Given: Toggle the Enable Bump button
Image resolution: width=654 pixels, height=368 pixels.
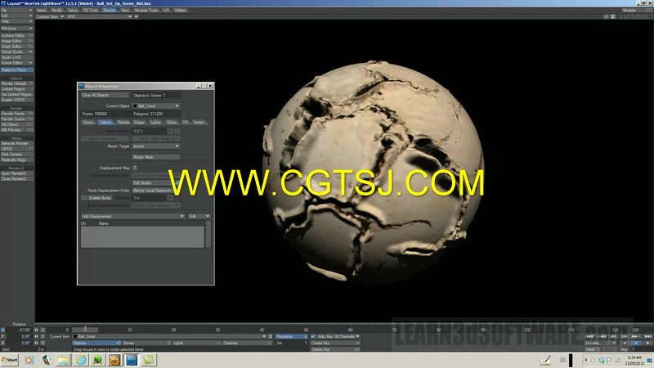Looking at the screenshot, I should pyautogui.click(x=96, y=198).
